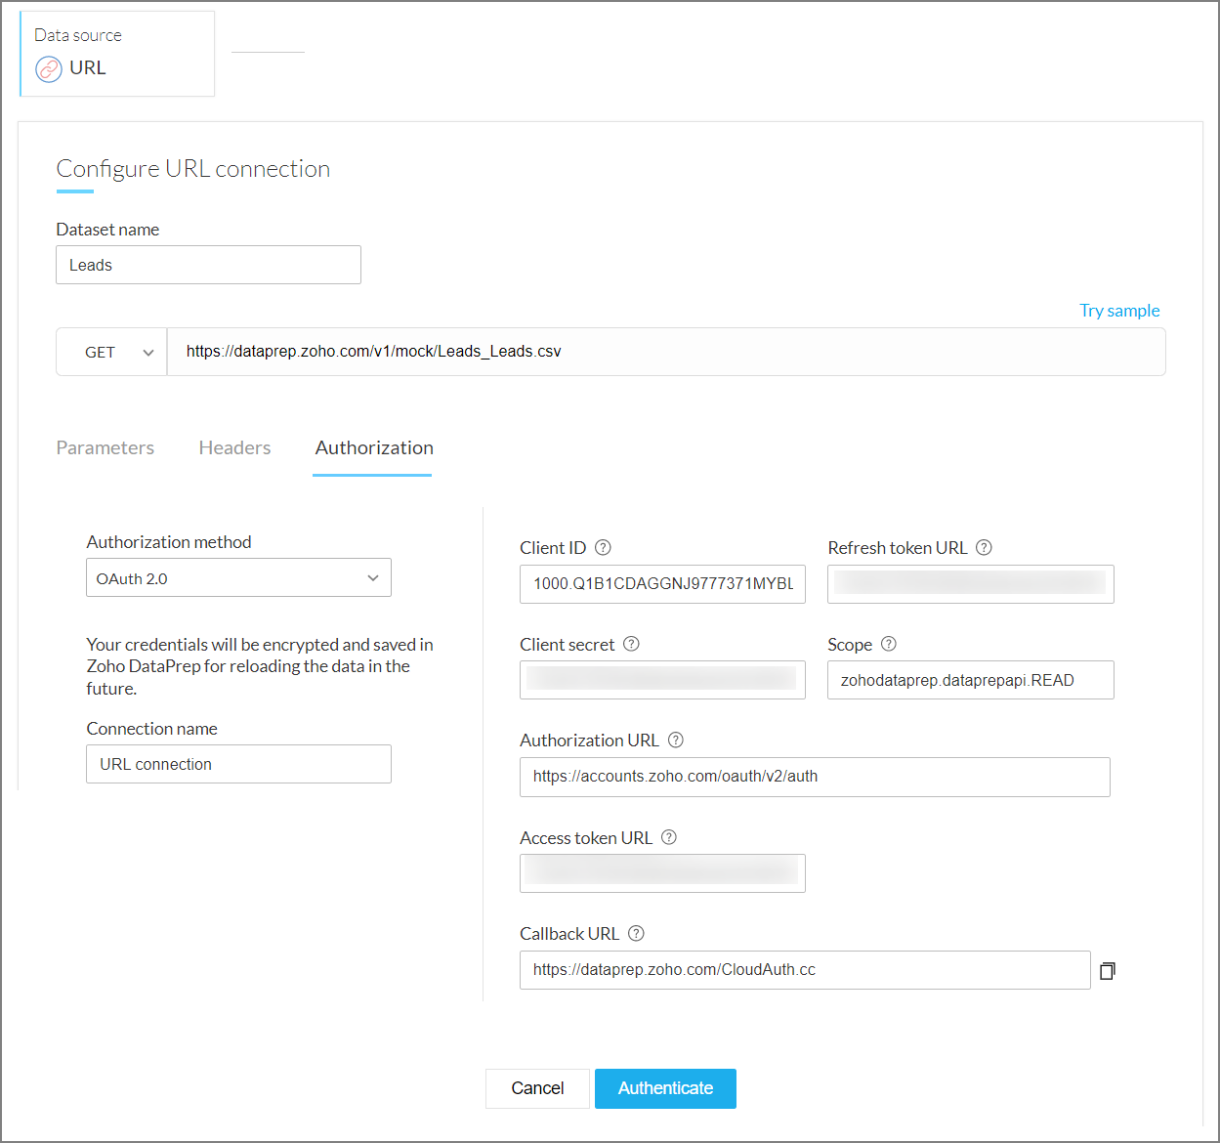Click the request URL input field
1220x1143 pixels.
(x=666, y=352)
